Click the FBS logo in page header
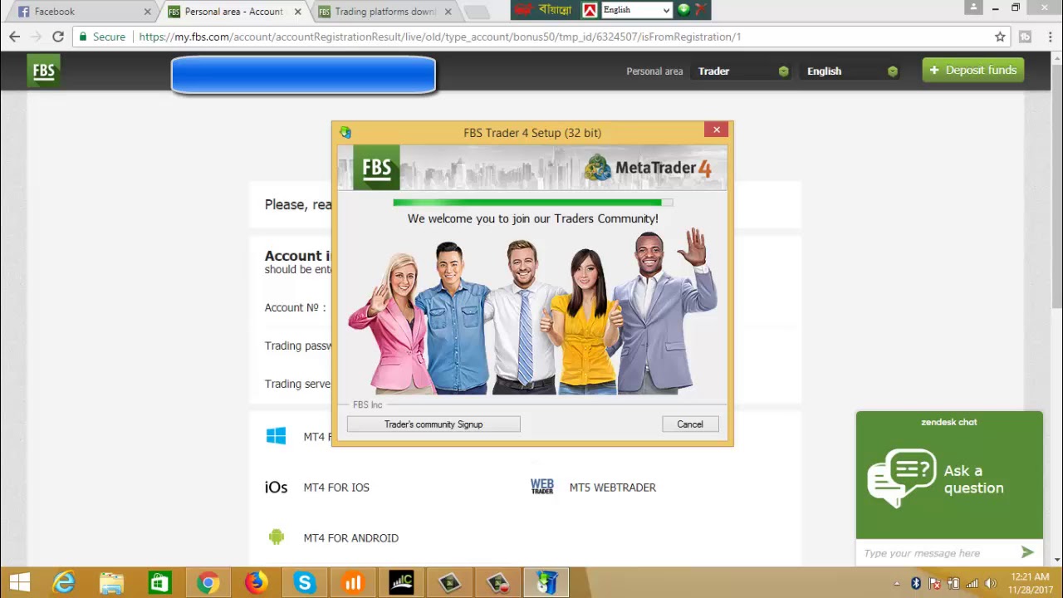 (43, 71)
